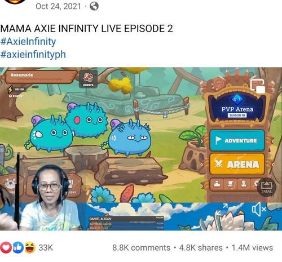Unmute the video with speaker icon

pos(259,209)
